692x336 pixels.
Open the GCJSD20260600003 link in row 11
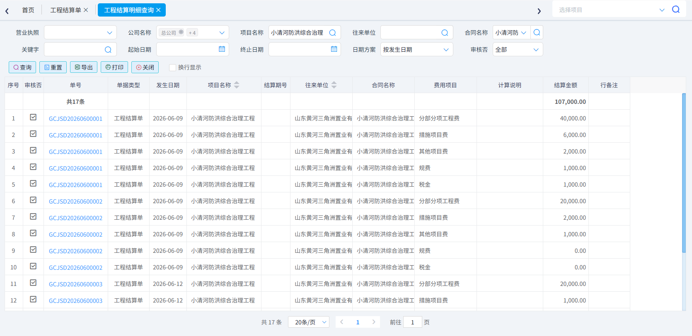coord(75,284)
